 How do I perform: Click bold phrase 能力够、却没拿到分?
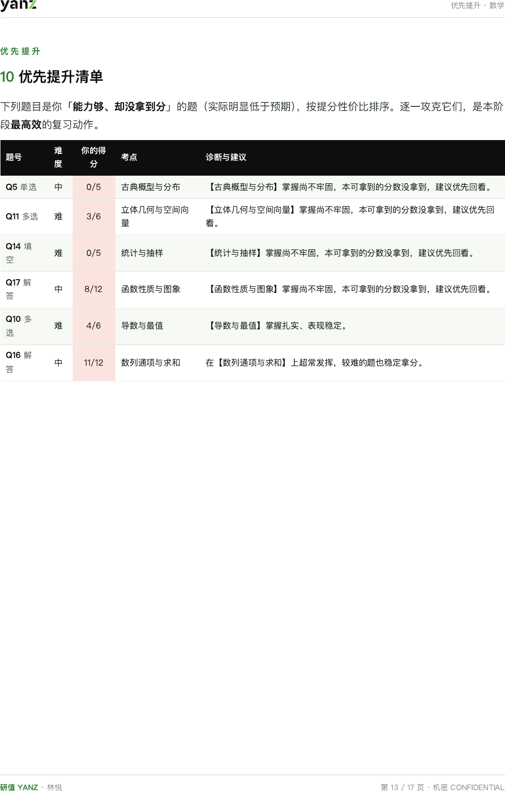point(119,106)
